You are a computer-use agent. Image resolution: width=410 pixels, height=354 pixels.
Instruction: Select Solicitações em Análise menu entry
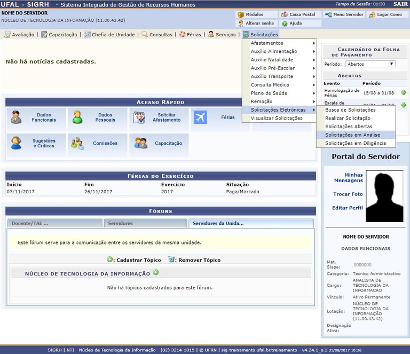(352, 135)
